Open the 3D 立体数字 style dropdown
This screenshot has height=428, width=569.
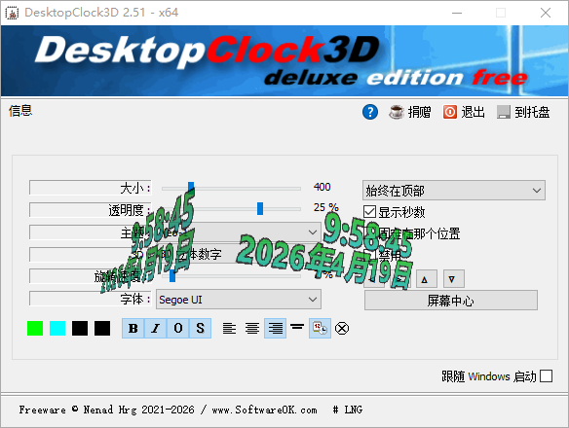[x=239, y=255]
